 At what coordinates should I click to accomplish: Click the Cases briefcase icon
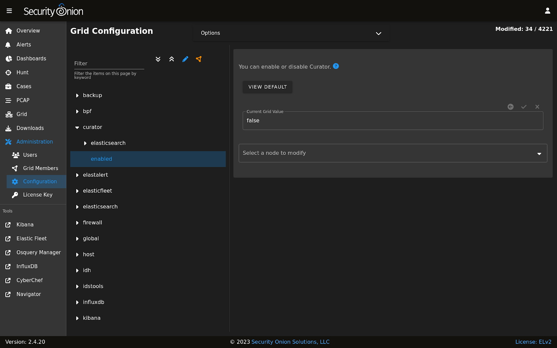(9, 86)
